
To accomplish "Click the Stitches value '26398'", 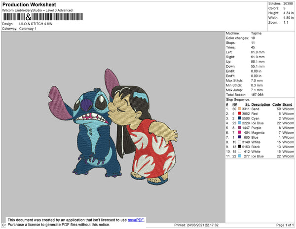I will click(288, 3).
